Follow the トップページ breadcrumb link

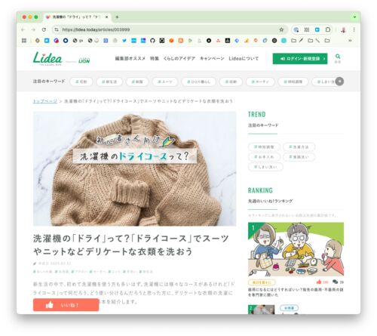(x=45, y=101)
